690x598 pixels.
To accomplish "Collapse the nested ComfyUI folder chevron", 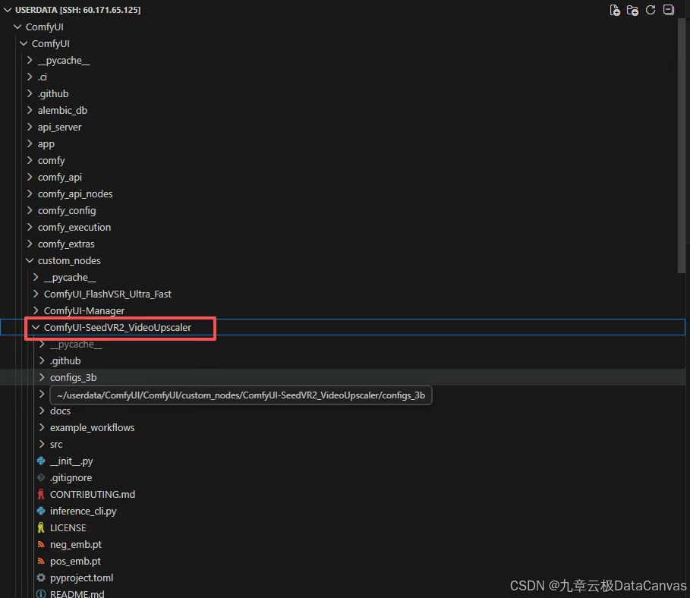I will [24, 43].
